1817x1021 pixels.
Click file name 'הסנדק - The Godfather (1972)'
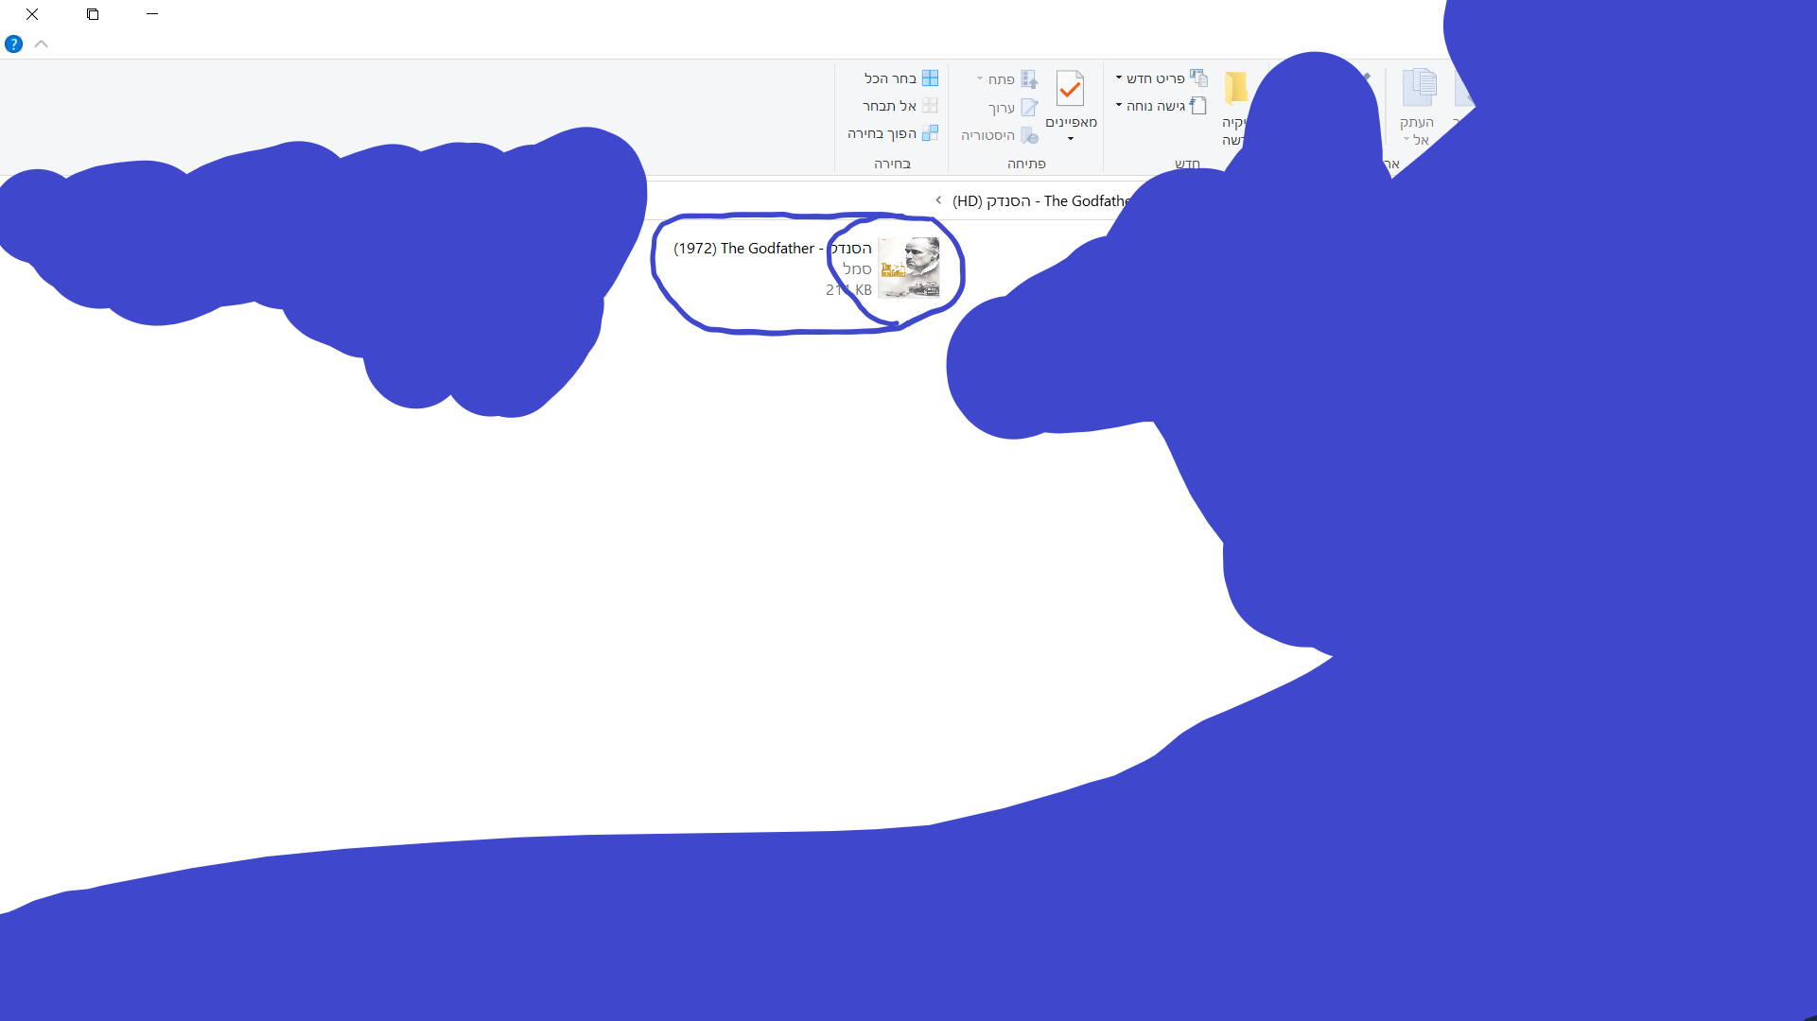772,249
